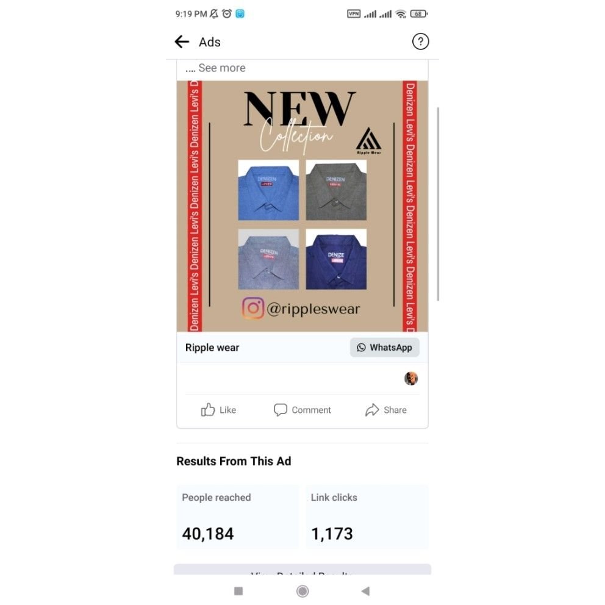Click the View Detailed Results button
The height and width of the screenshot is (605, 605).
coord(302,570)
